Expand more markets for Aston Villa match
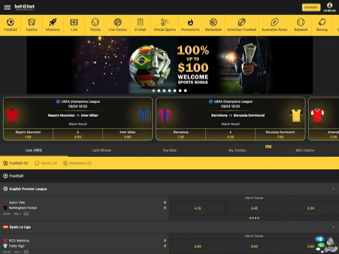The width and height of the screenshot is (339, 254). [254, 218]
